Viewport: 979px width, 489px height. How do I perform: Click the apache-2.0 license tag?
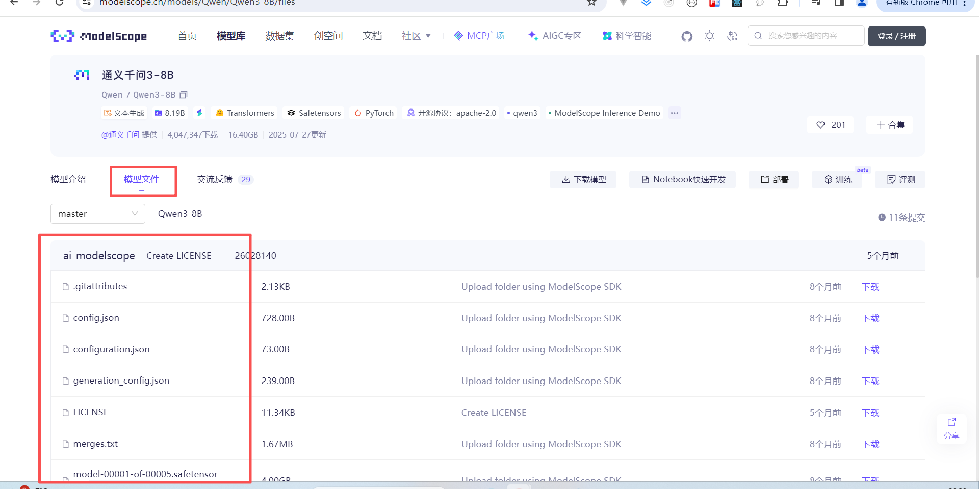[452, 113]
